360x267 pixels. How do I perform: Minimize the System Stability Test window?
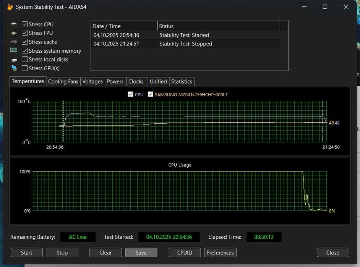305,6
